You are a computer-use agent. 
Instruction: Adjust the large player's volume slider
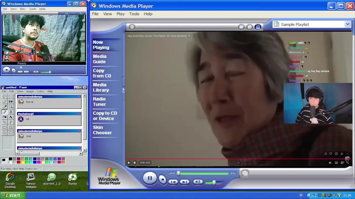coord(214,183)
